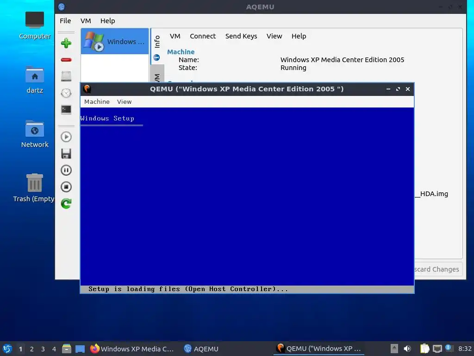Viewport: 474px width, 356px height.
Task: Open View menu in QEMU window
Action: click(124, 102)
